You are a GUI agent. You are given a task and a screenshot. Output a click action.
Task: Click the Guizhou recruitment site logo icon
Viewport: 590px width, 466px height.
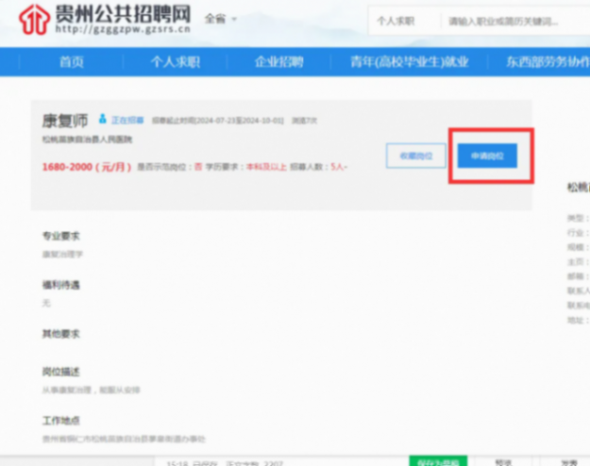(34, 19)
